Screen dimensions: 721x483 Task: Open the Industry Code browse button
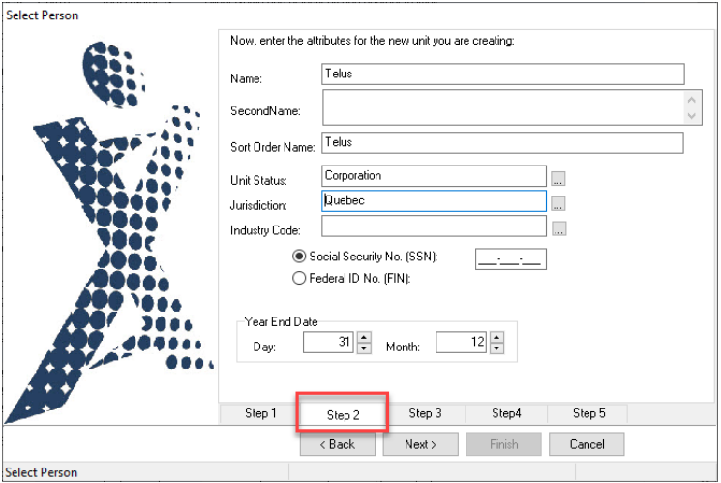(x=558, y=228)
